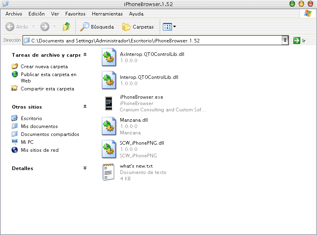Open the Herramientas menu
The image size is (317, 235).
point(107,14)
